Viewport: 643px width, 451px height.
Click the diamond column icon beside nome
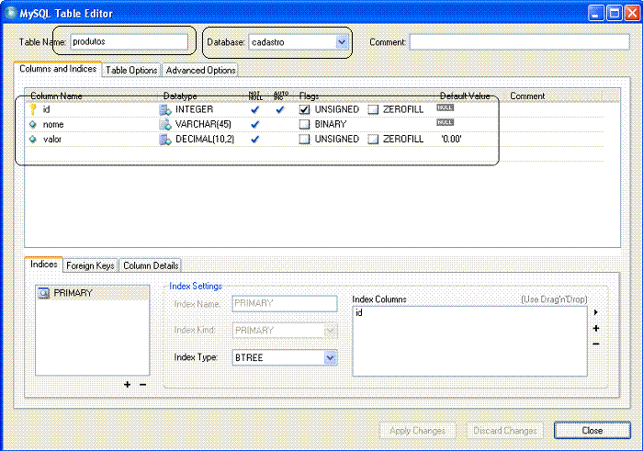(x=33, y=124)
